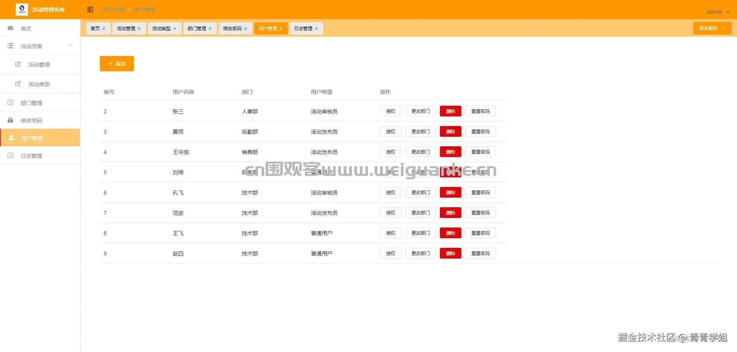Click the 刘琦 user name cell

178,172
